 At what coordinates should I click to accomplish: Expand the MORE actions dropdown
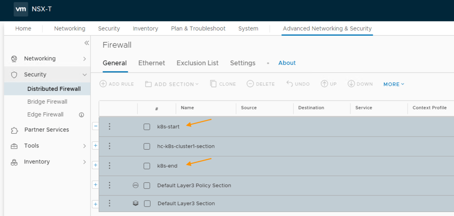(x=394, y=84)
